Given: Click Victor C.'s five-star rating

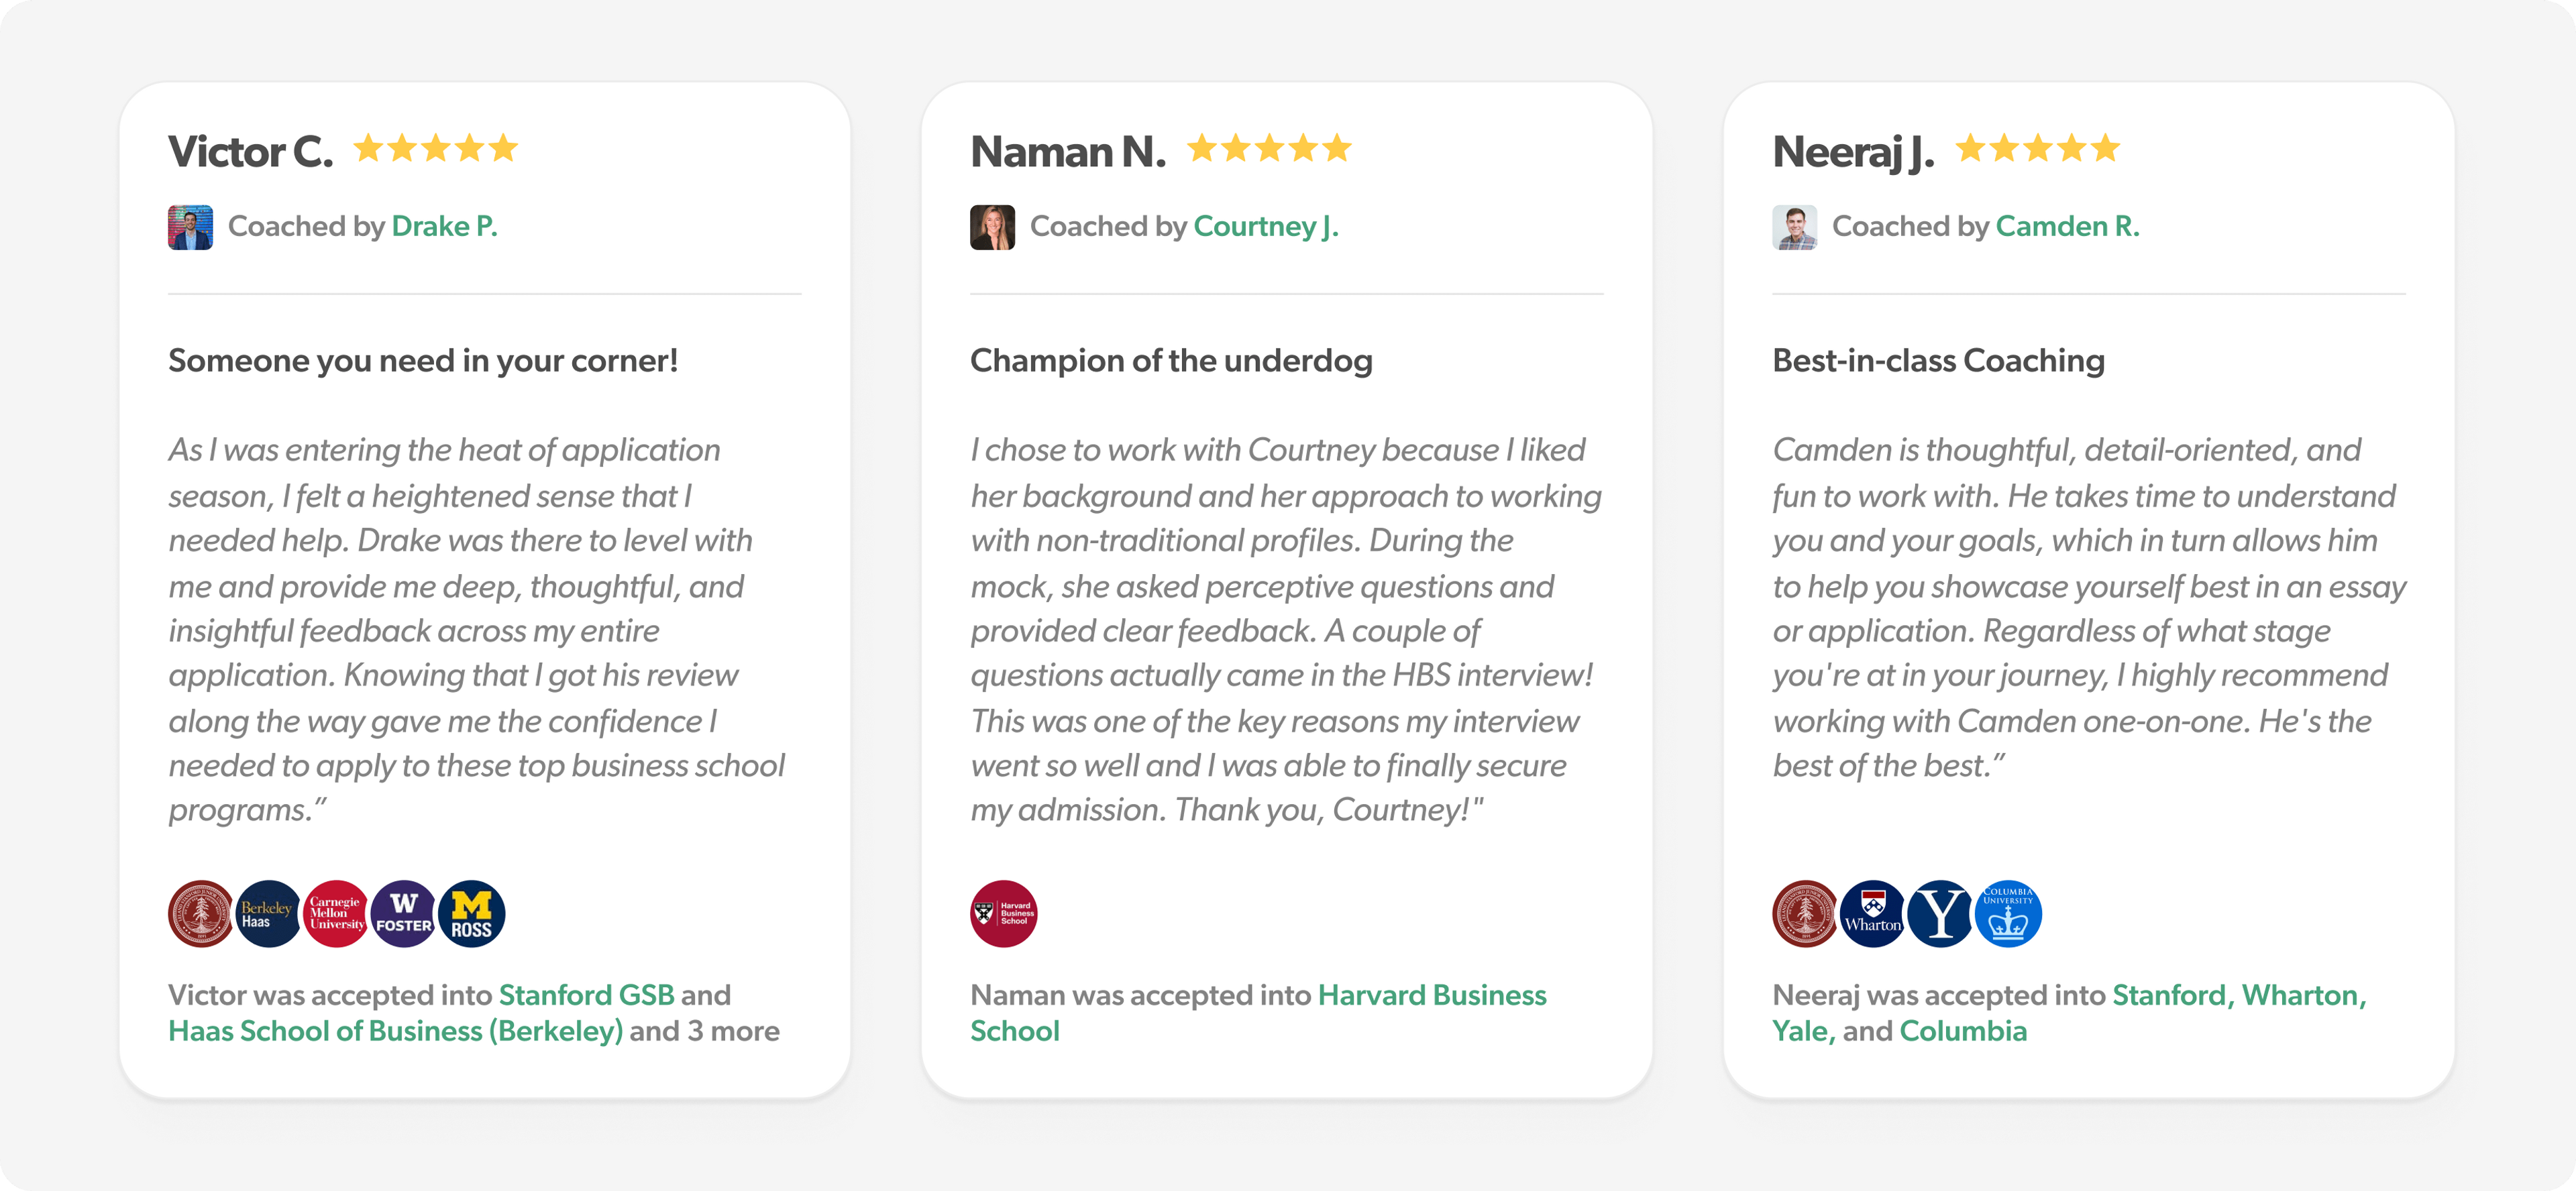Looking at the screenshot, I should click(436, 148).
